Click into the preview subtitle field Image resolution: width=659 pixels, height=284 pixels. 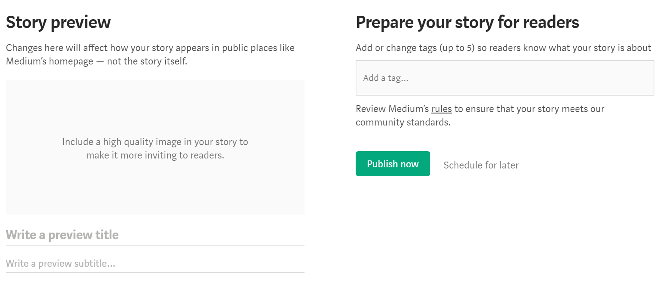point(155,264)
